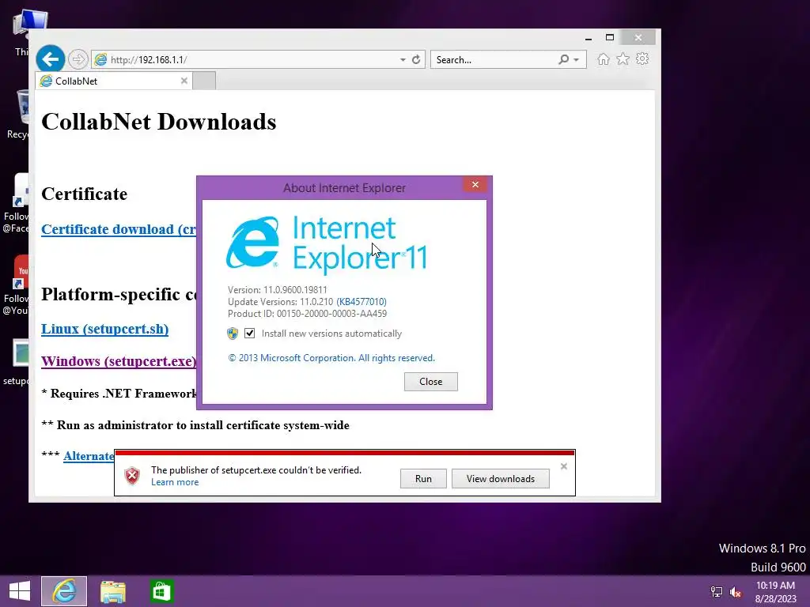Image resolution: width=810 pixels, height=607 pixels.
Task: Open the Tools gear icon
Action: coord(642,58)
